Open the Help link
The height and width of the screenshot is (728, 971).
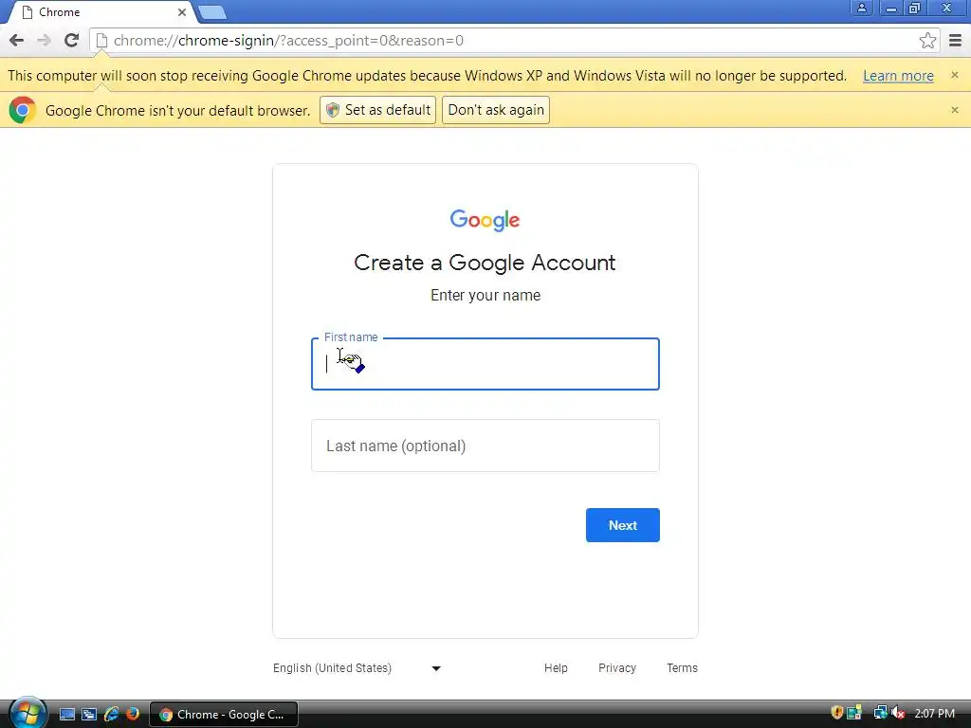click(x=556, y=668)
